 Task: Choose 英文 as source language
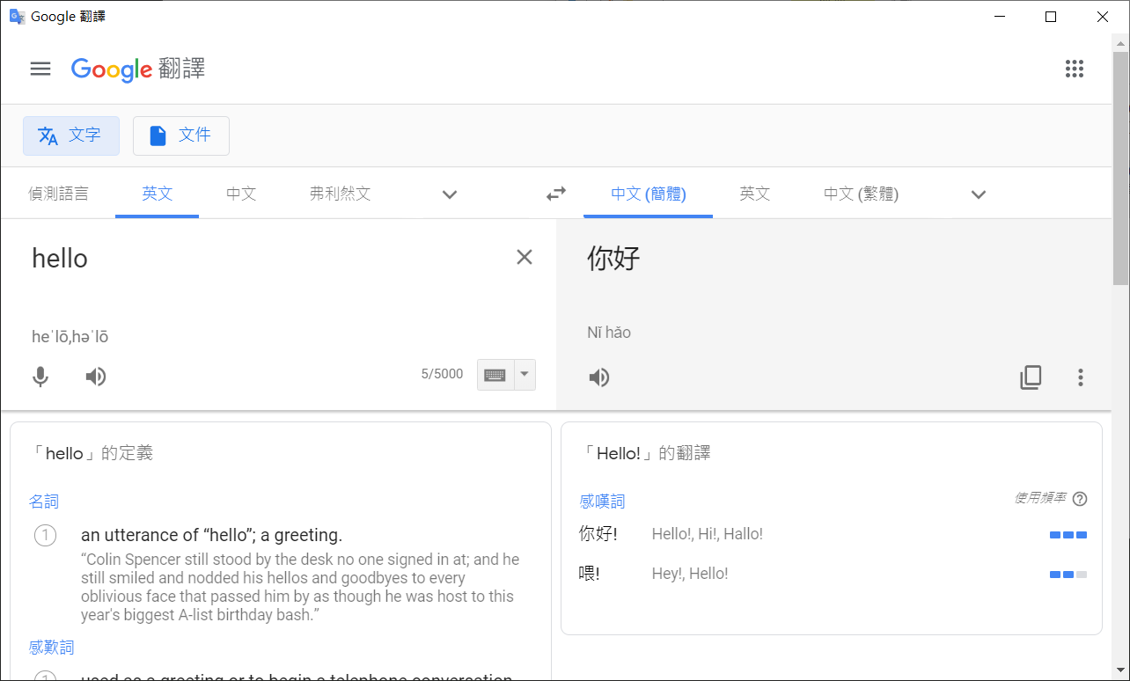pyautogui.click(x=158, y=194)
